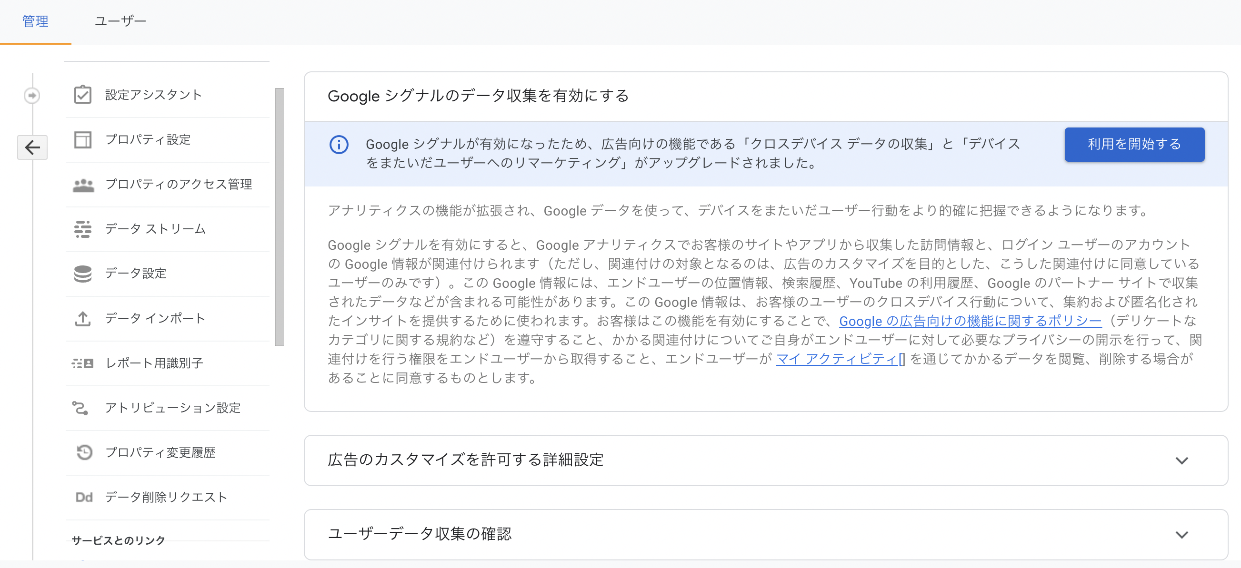
Task: Click the Dd データ削除リクエスト icon
Action: point(84,497)
